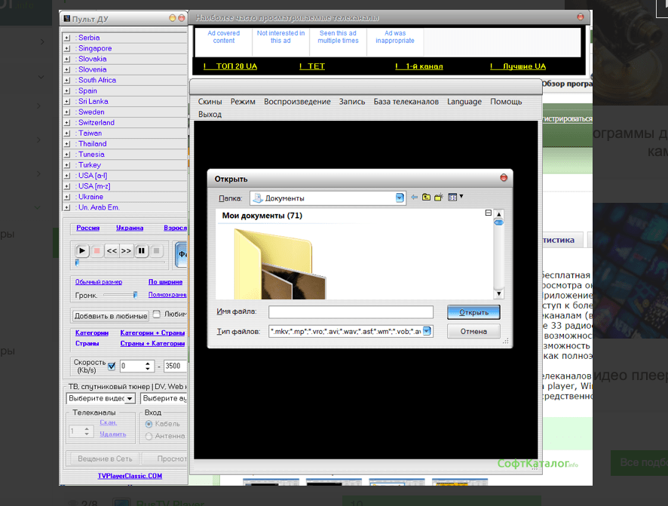
Task: Click the Play button in remote panel
Action: 82,251
